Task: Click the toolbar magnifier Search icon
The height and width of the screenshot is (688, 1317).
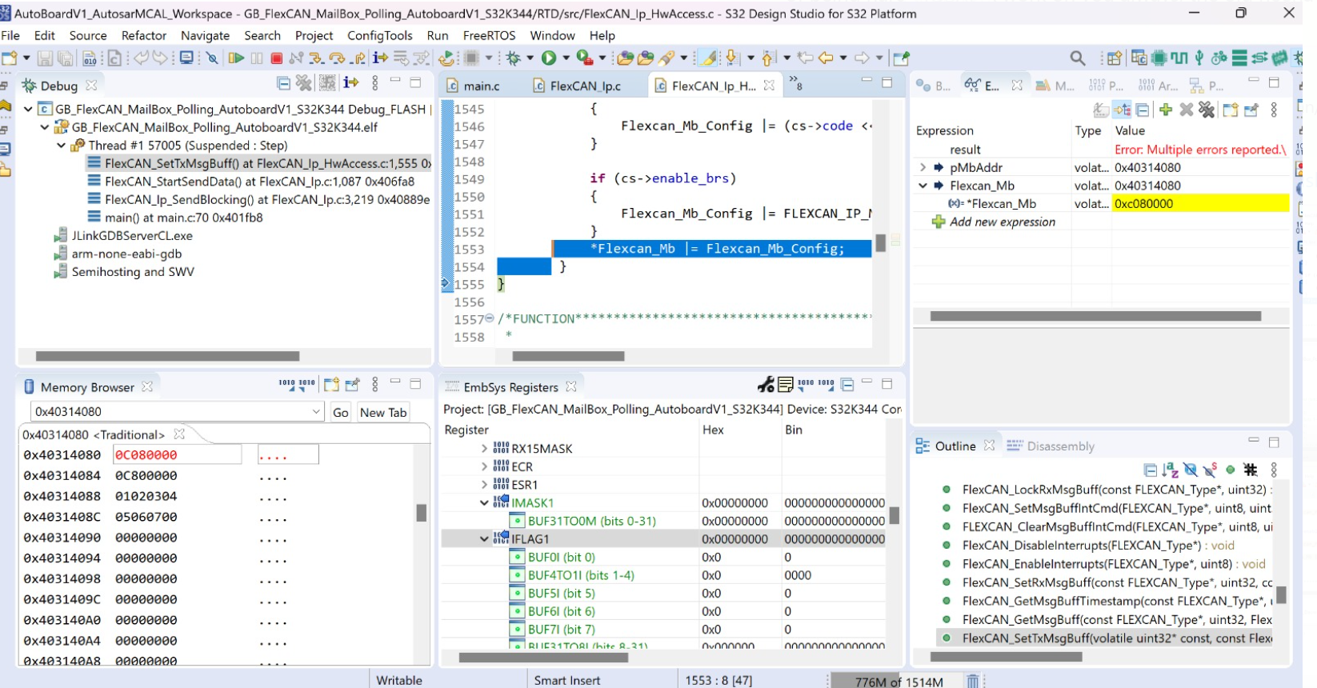Action: pos(1078,58)
